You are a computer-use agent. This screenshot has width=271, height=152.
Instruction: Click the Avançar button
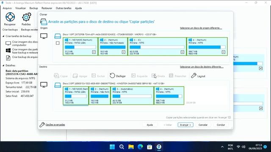[185, 125]
